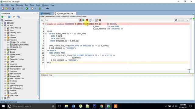The height and width of the screenshot is (109, 195).
Task: Collapse the HR_11G connection node
Action: (x=2, y=25)
